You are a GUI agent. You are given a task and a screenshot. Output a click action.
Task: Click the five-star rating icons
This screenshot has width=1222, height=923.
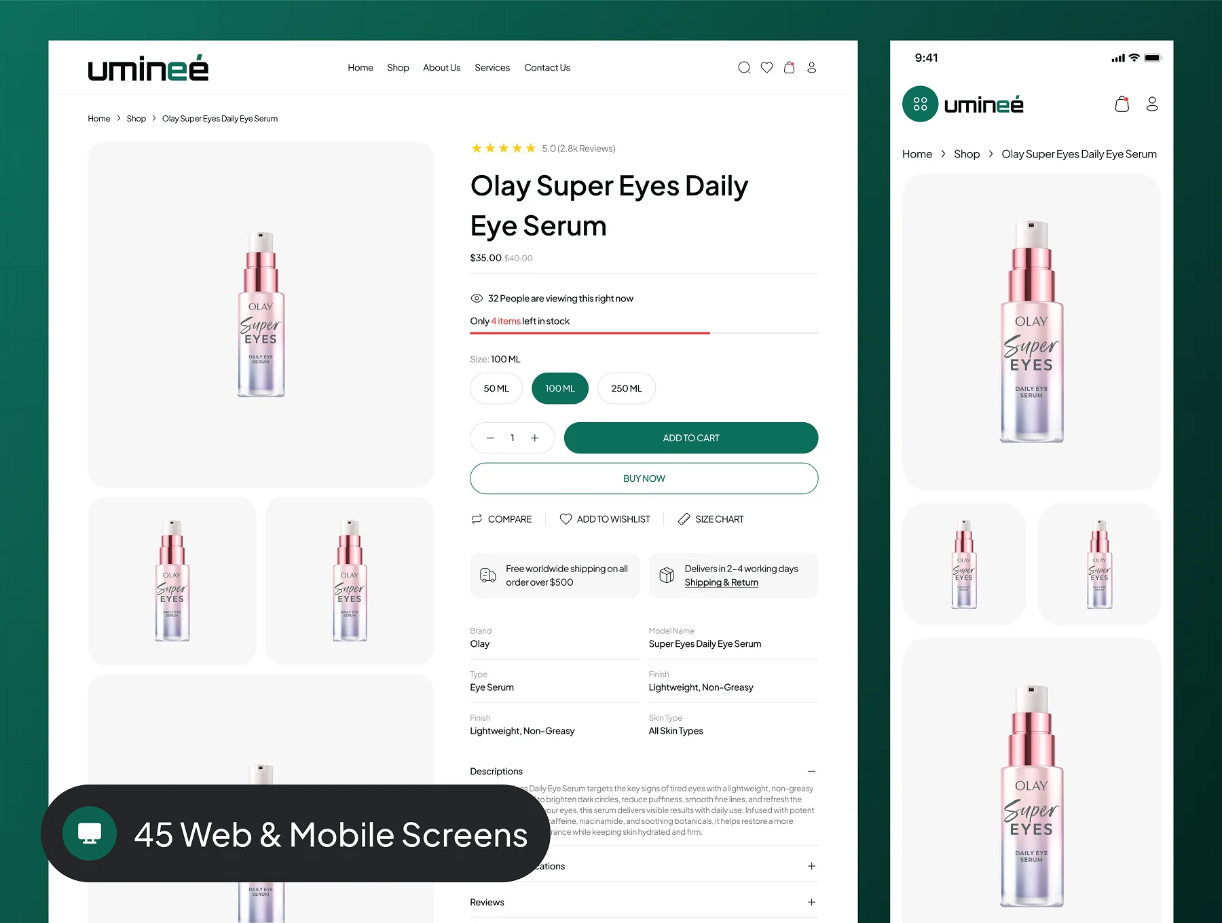[x=504, y=148]
